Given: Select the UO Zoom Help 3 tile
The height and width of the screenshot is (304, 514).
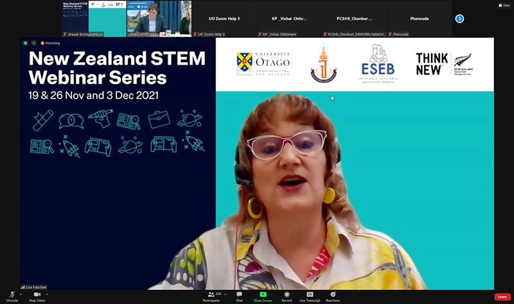Looking at the screenshot, I should coord(223,19).
